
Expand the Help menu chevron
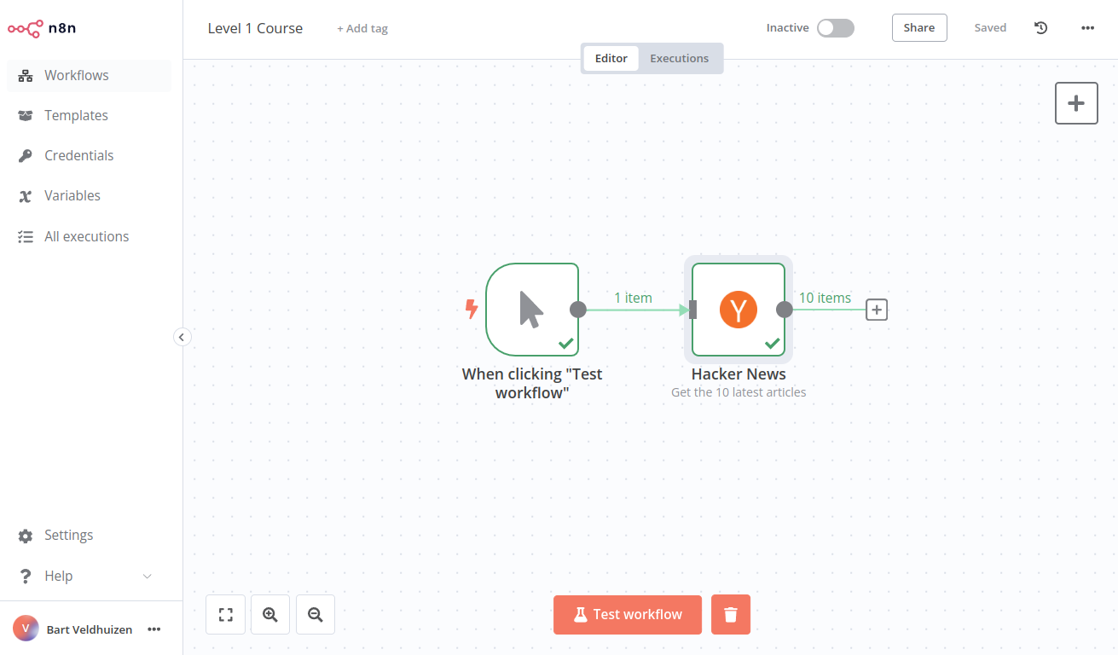[x=146, y=576]
